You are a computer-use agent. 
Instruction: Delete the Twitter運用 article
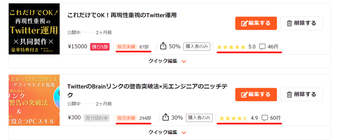coord(301,23)
